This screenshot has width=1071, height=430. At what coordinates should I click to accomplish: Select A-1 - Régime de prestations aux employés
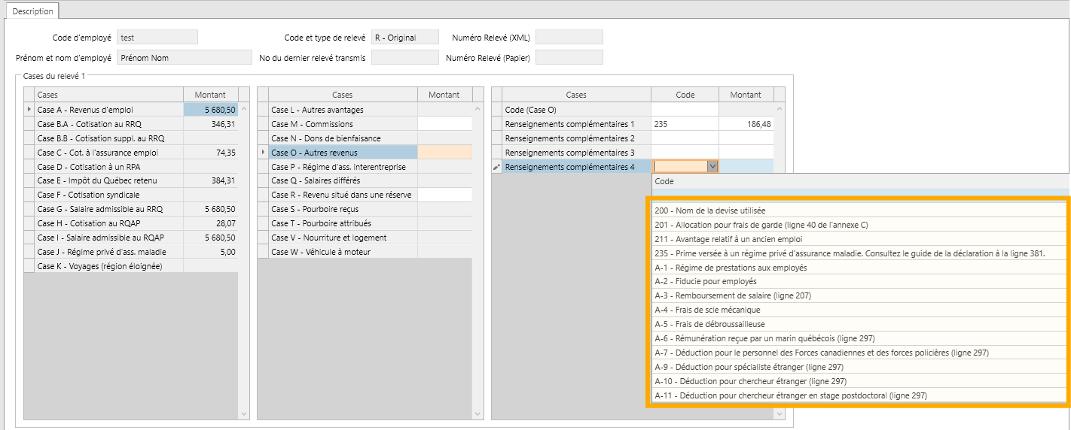click(859, 268)
